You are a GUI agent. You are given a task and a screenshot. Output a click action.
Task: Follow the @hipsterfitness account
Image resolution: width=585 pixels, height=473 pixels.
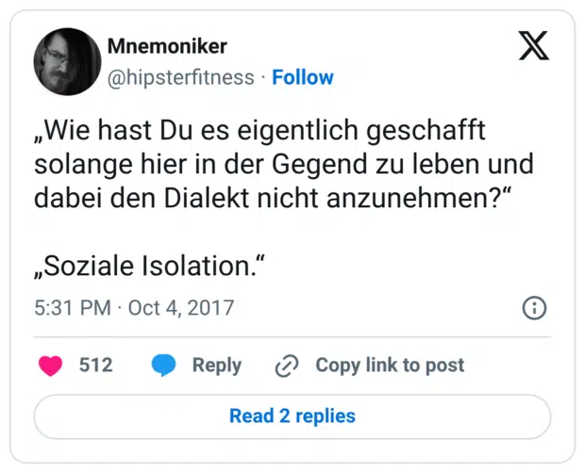[302, 77]
